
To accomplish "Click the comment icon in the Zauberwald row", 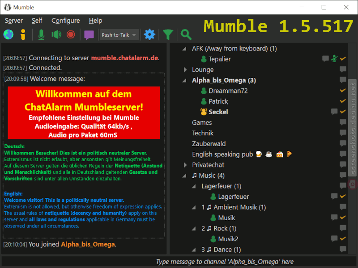I will [343, 143].
